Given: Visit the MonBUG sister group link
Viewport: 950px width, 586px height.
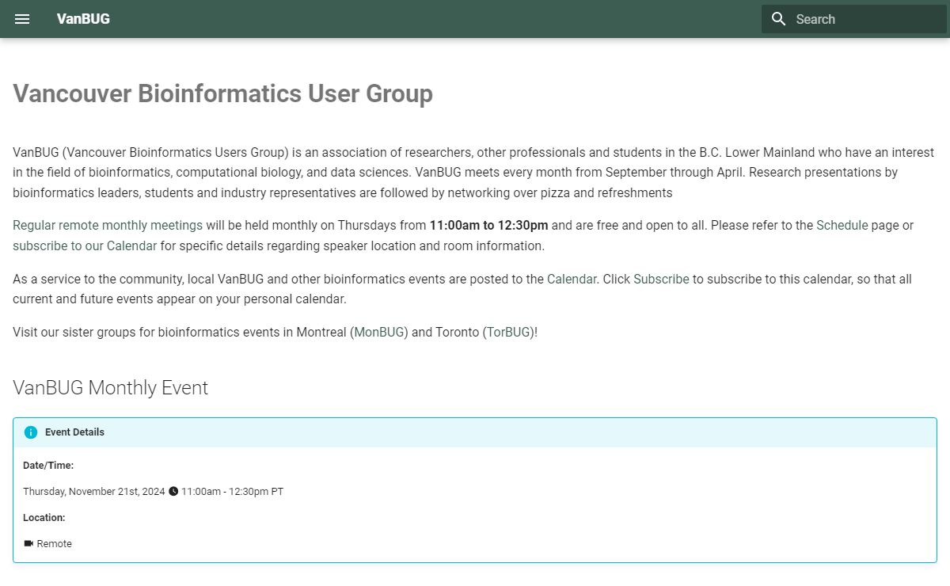Looking at the screenshot, I should (x=379, y=332).
